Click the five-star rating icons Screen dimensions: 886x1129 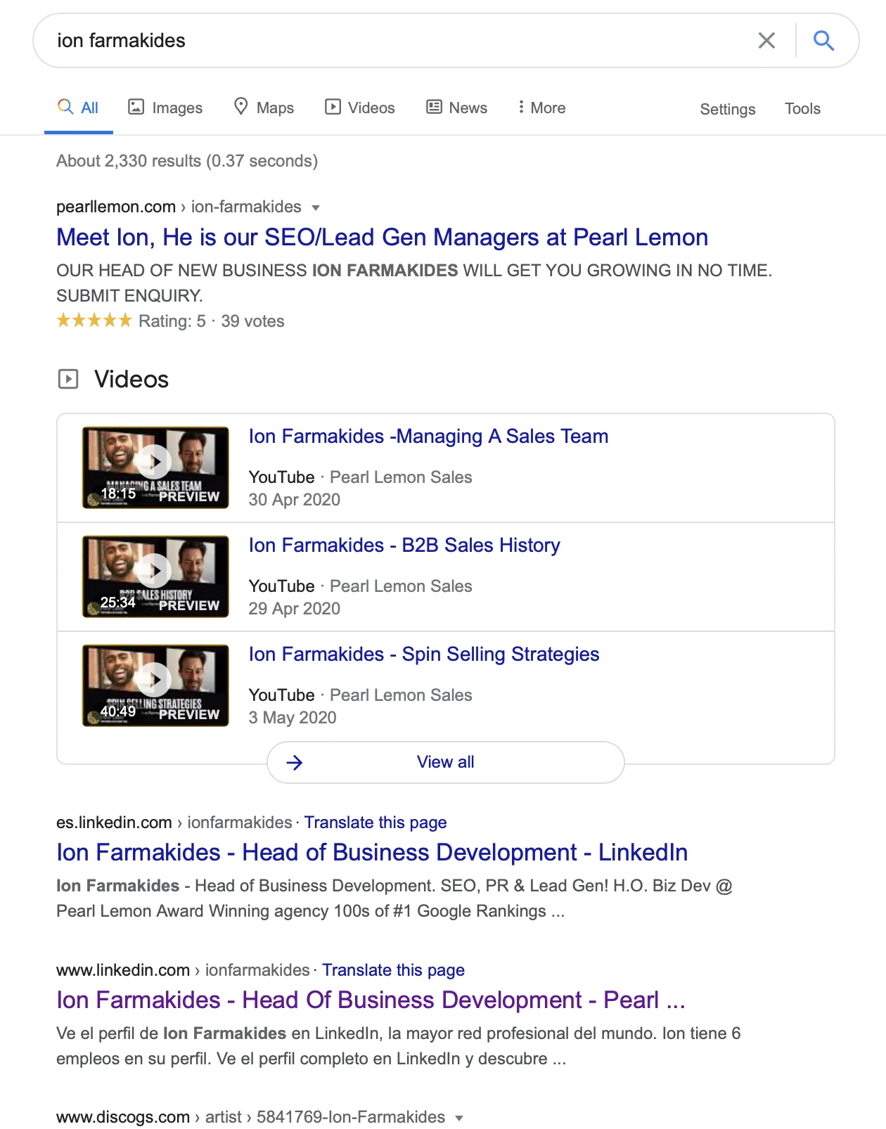[x=94, y=321]
